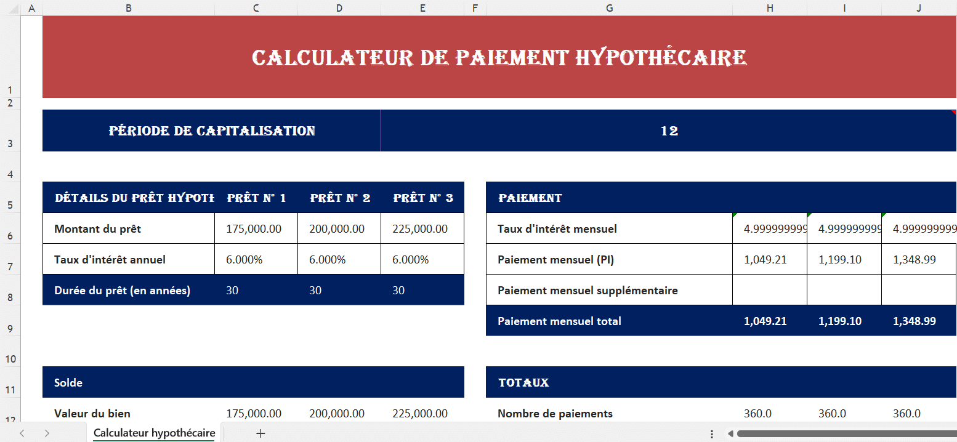Image resolution: width=957 pixels, height=442 pixels.
Task: Select column B header
Action: point(128,8)
